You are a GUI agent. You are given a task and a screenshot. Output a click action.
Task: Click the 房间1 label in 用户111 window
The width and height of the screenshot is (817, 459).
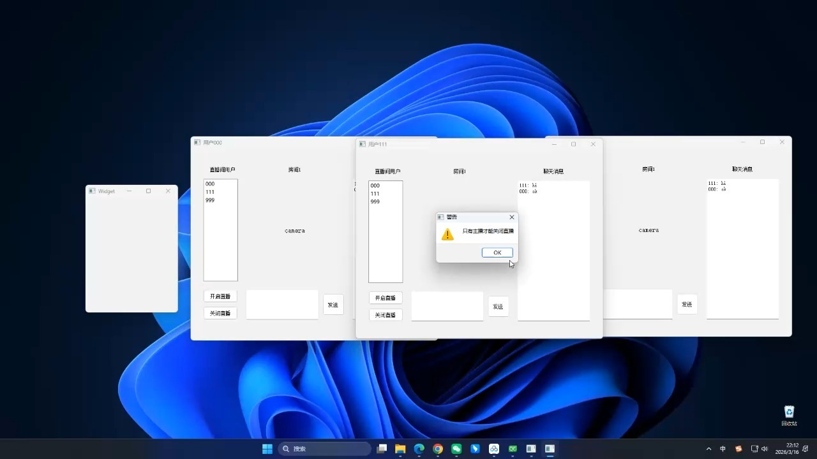(460, 171)
